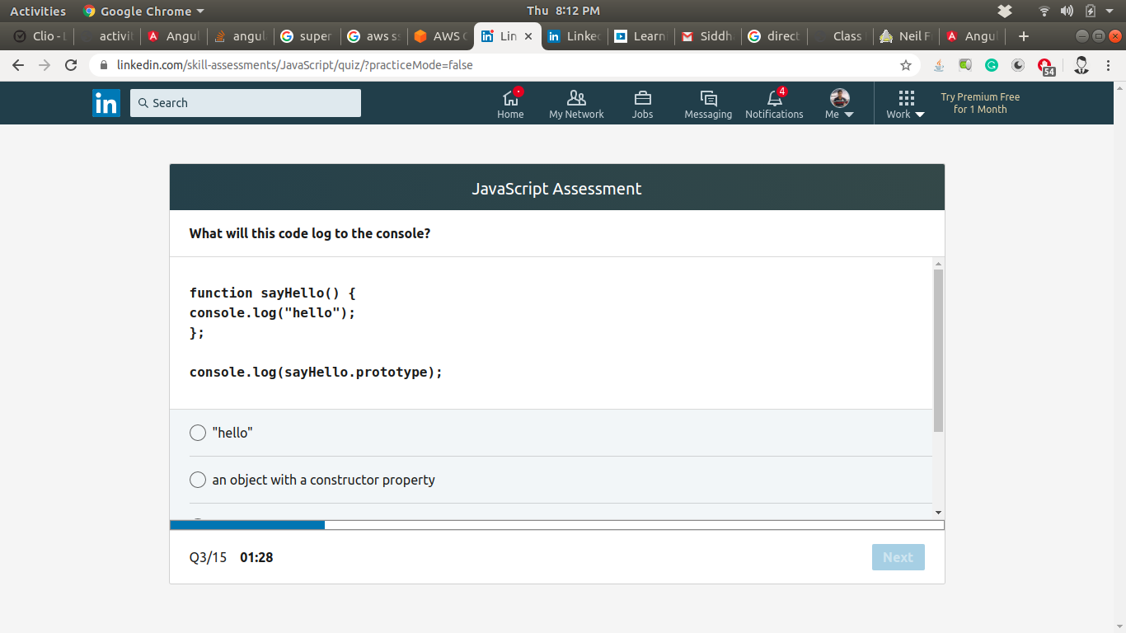Expand the Me profile dropdown
The image size is (1126, 633).
tap(839, 104)
